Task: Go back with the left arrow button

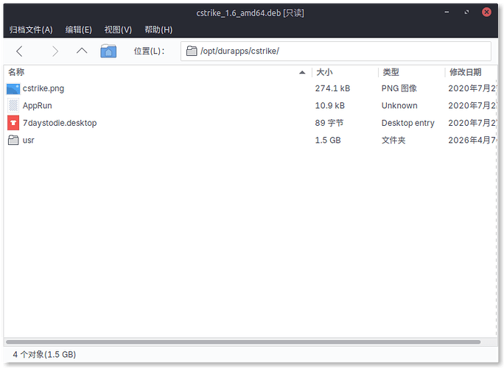Action: (20, 51)
